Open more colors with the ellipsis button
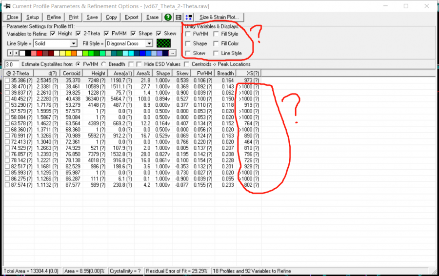 tap(172, 53)
